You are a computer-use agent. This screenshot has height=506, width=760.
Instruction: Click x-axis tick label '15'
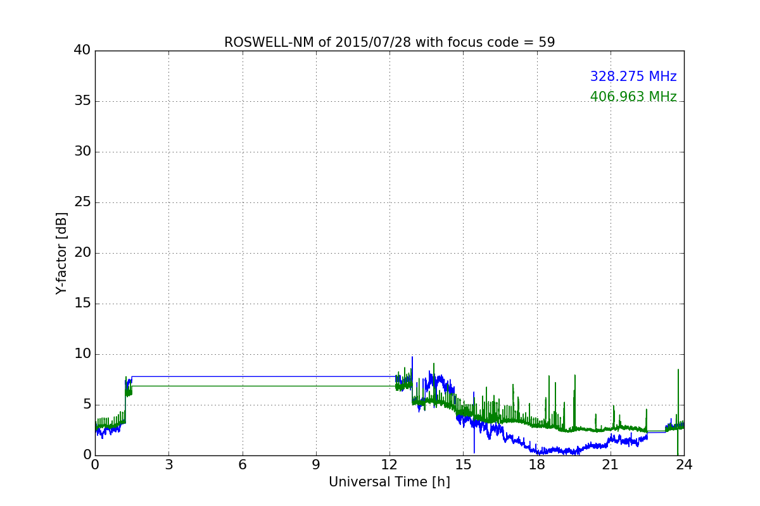coord(463,465)
